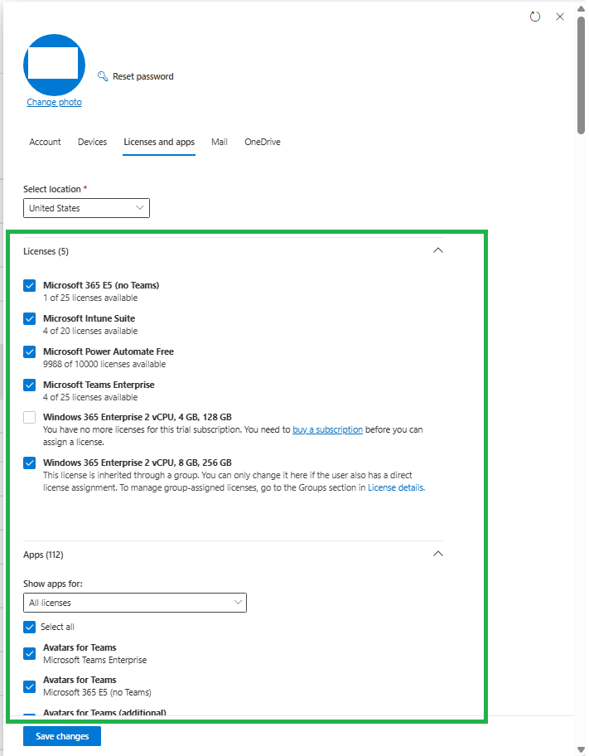
Task: Select the Licenses and apps tab
Action: tap(159, 142)
